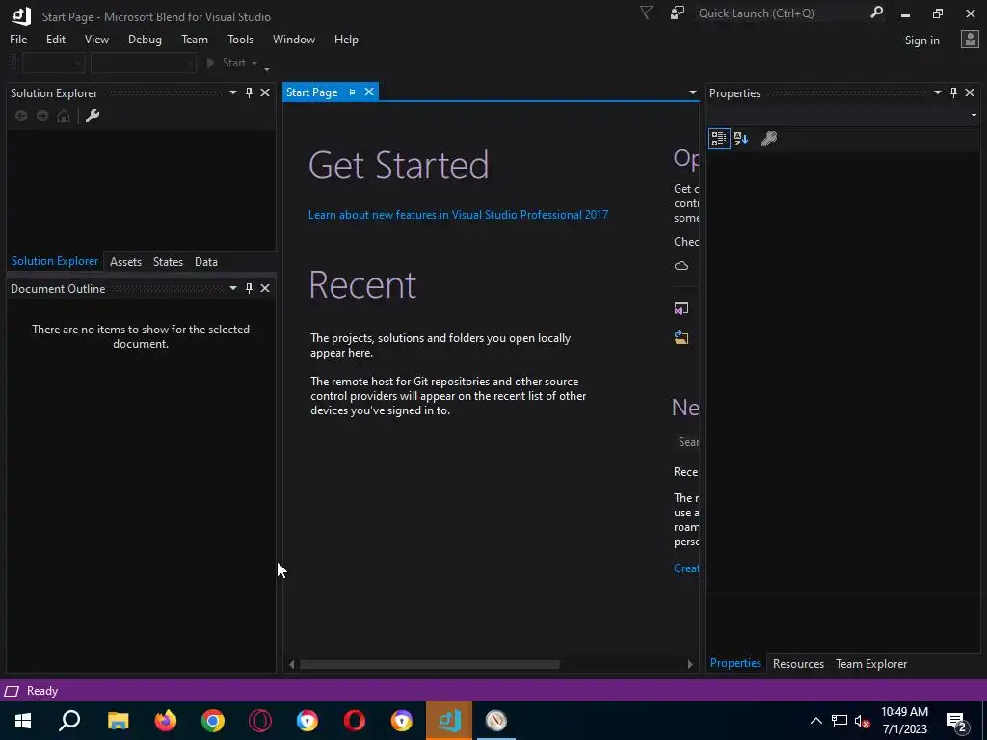This screenshot has width=987, height=740.
Task: Click the Start Page horizontal scrollbar thumb
Action: (429, 665)
